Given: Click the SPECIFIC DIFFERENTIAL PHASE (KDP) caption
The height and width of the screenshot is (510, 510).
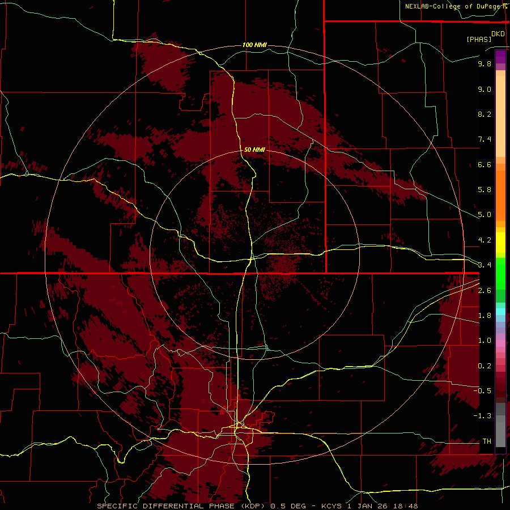Looking at the screenshot, I should [180, 506].
